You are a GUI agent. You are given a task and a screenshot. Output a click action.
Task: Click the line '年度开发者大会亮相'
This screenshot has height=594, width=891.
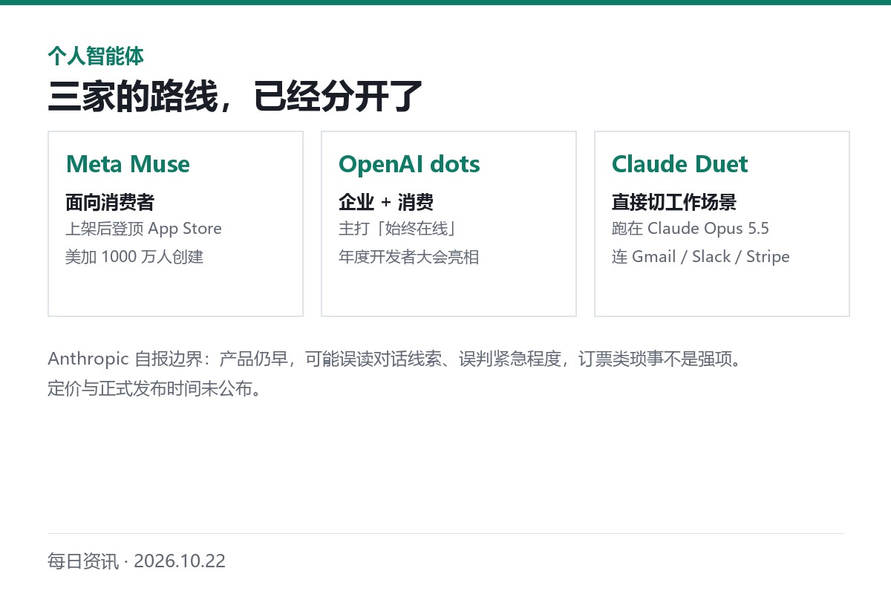point(409,257)
